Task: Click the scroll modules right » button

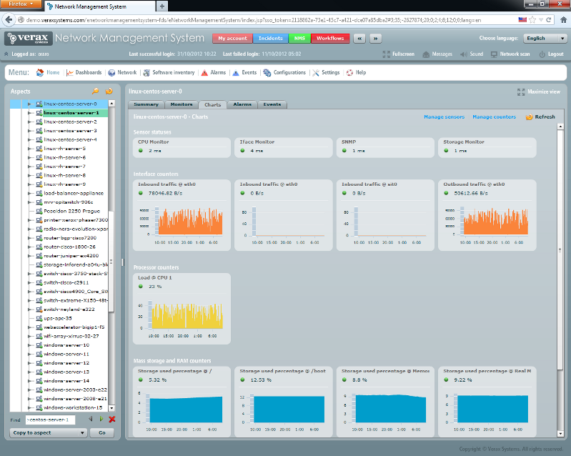Action: (x=375, y=39)
